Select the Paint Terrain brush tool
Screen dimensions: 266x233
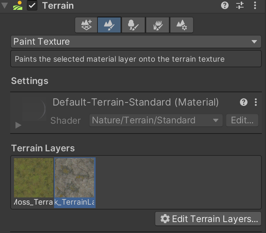tap(110, 25)
